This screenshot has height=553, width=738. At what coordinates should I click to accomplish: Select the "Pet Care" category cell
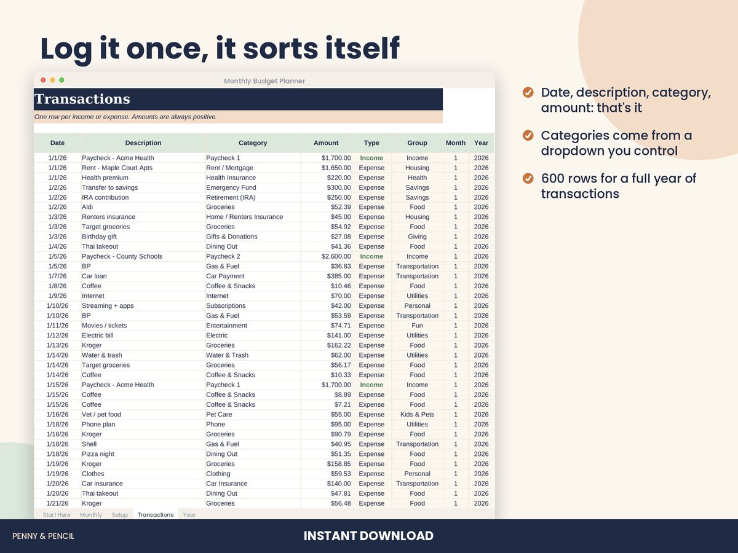point(253,414)
